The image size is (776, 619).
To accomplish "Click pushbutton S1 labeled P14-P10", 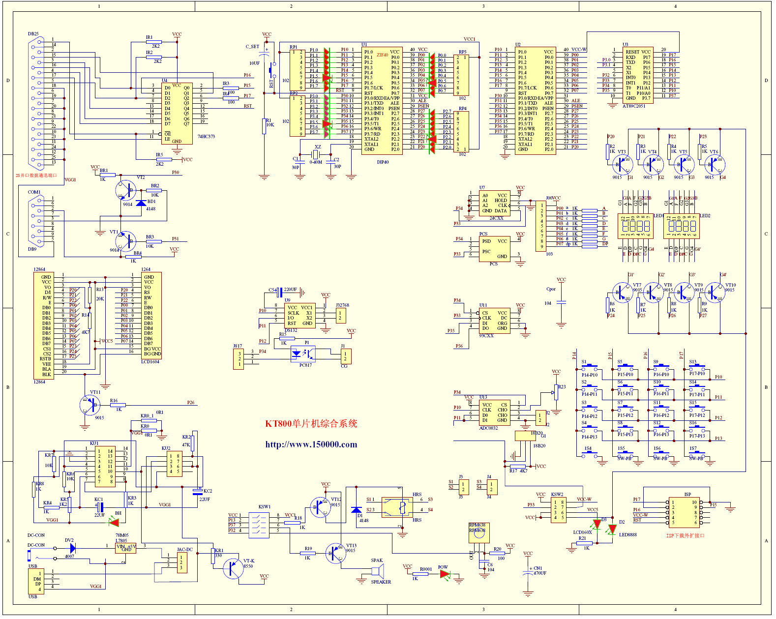I will [589, 368].
